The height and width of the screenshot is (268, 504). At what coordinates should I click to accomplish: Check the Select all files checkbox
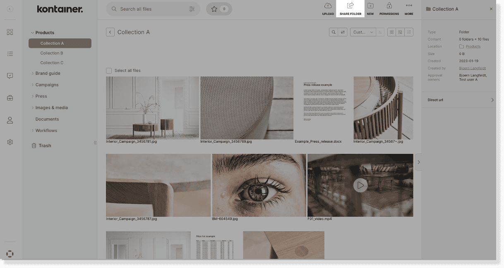(x=110, y=70)
